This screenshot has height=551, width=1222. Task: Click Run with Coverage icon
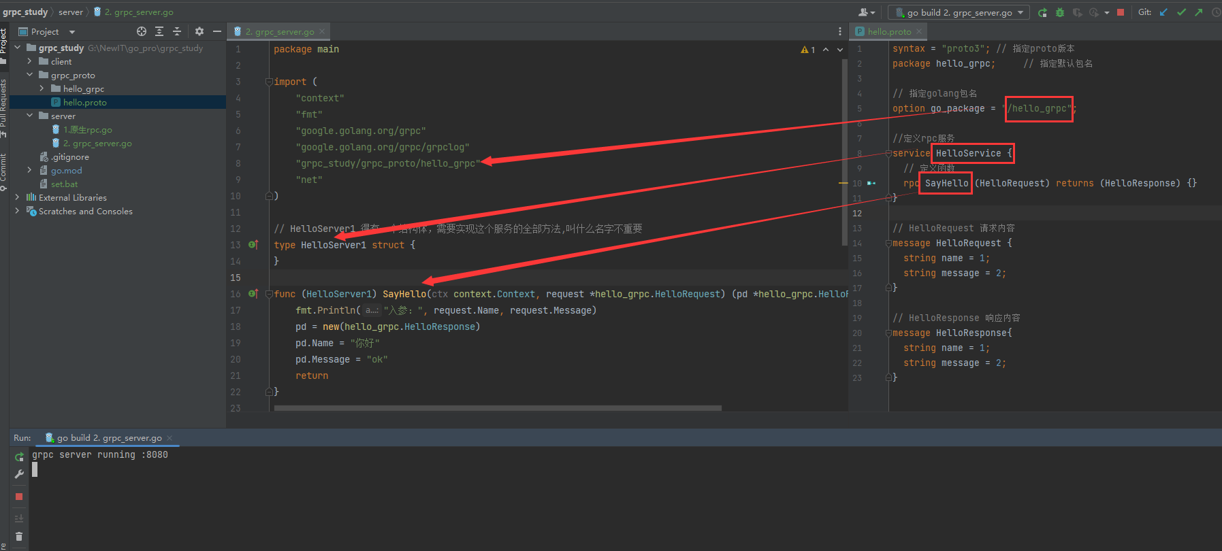tap(1077, 12)
